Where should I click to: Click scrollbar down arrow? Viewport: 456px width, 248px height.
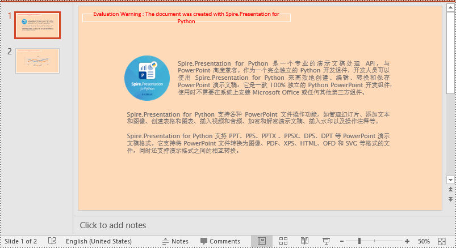[450, 180]
